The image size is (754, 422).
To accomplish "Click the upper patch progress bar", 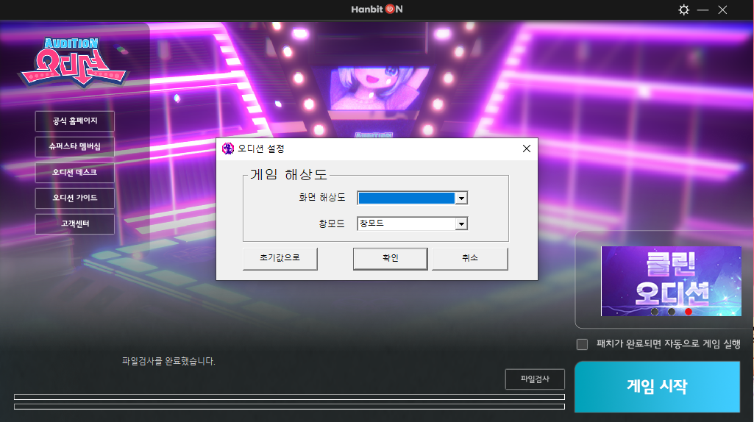I will [289, 397].
